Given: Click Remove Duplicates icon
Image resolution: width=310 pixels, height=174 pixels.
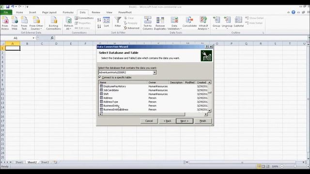Looking at the screenshot, I should 160,23.
